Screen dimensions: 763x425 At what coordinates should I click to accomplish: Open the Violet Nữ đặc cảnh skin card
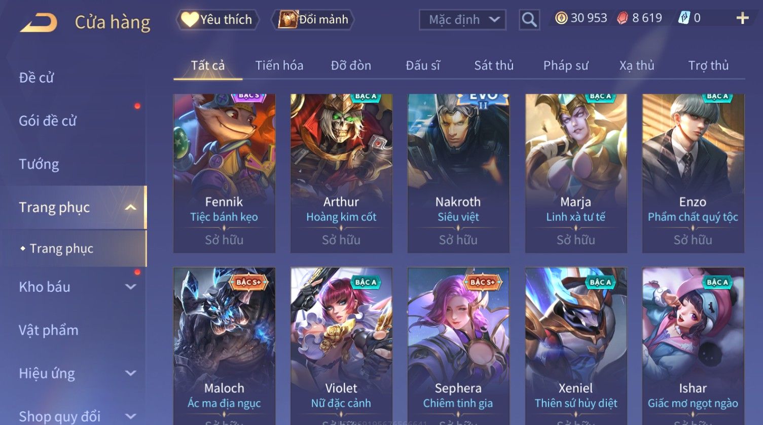click(341, 346)
